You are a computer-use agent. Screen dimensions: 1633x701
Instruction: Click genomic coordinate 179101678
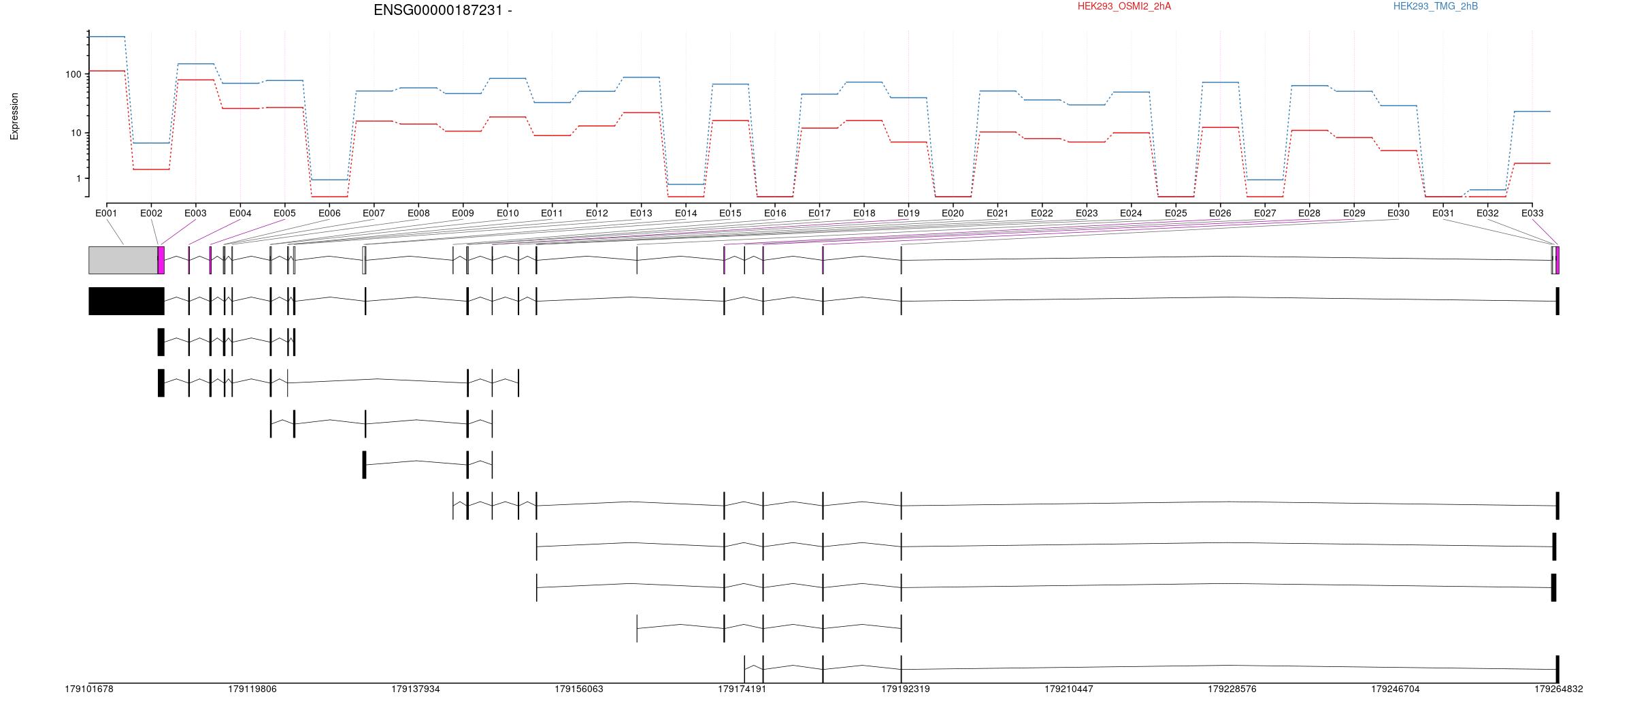point(89,689)
